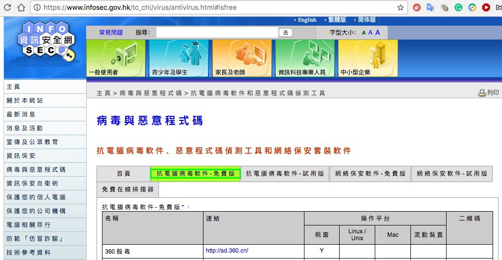502x260 pixels.
Task: Open the 中小型企業 category tile
Action: pos(367,58)
